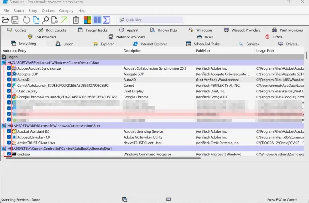
Task: Refresh the autoruns scan
Action: [26, 20]
